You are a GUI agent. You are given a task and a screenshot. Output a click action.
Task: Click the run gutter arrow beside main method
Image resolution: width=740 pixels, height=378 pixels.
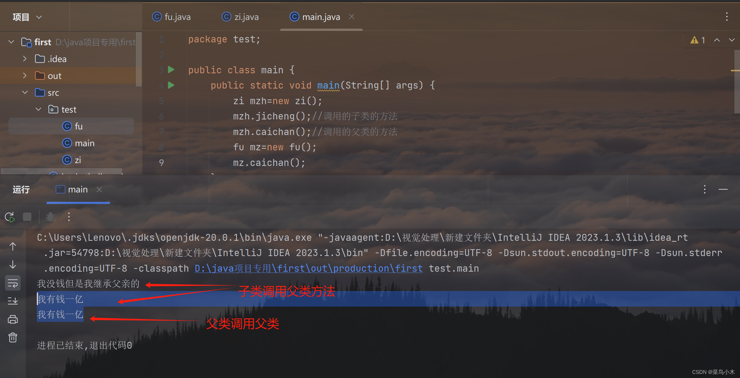[x=171, y=85]
